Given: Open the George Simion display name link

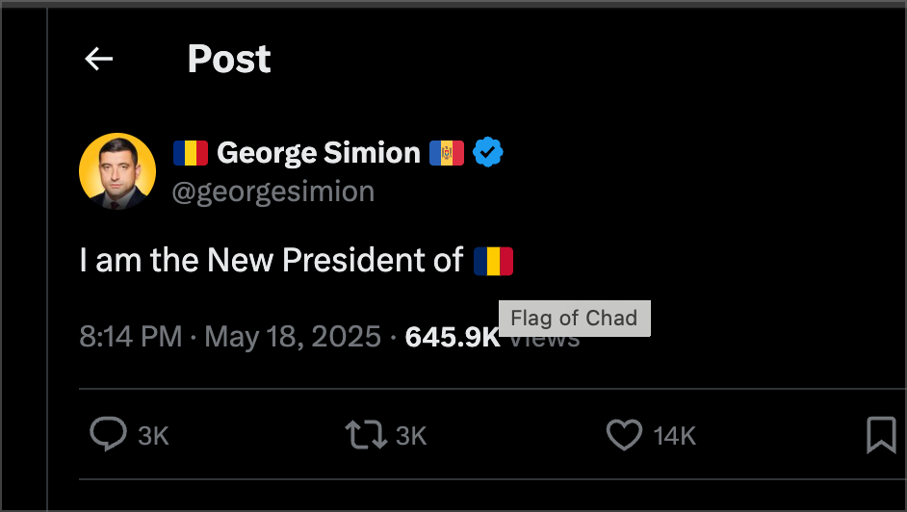Looking at the screenshot, I should coord(319,152).
